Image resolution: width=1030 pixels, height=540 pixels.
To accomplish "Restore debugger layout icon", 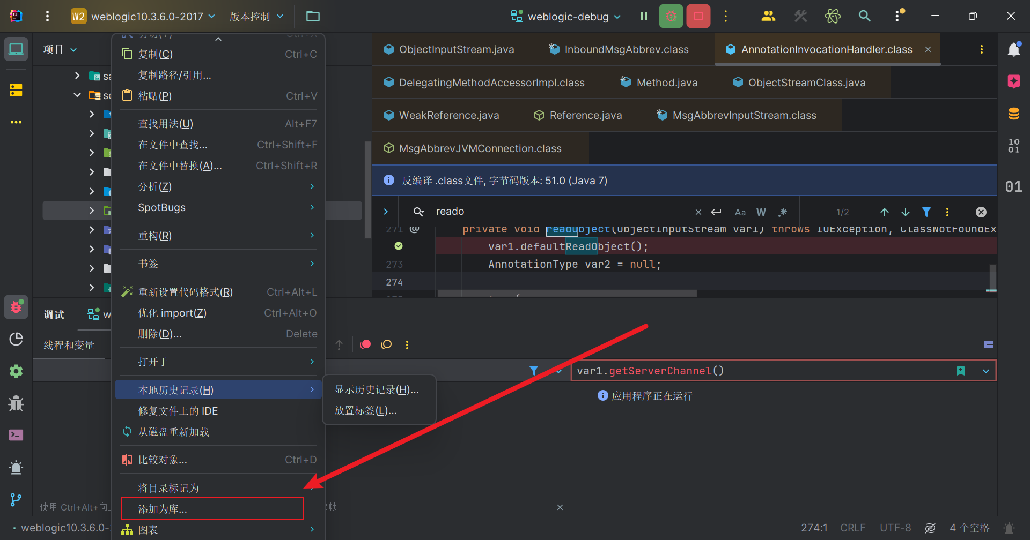I will click(x=988, y=344).
